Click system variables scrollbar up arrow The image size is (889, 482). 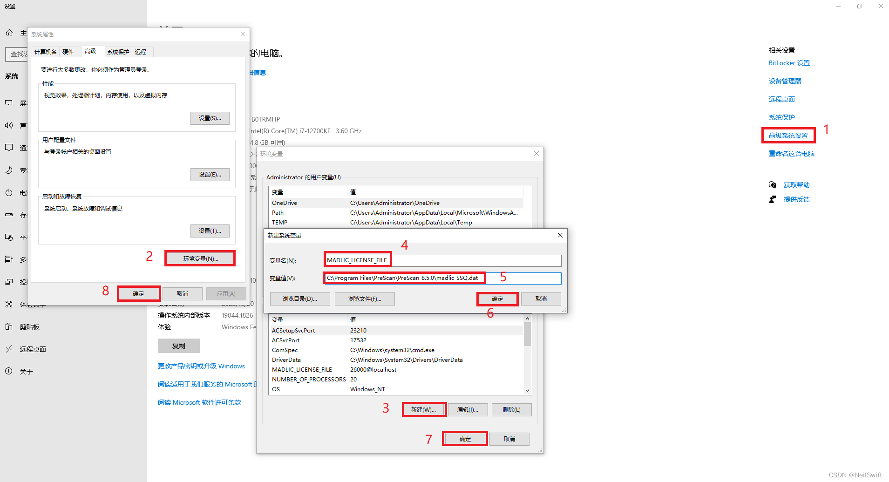tap(527, 319)
